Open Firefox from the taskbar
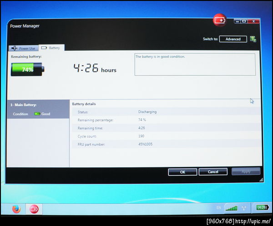This screenshot has width=273, height=226. point(16,209)
